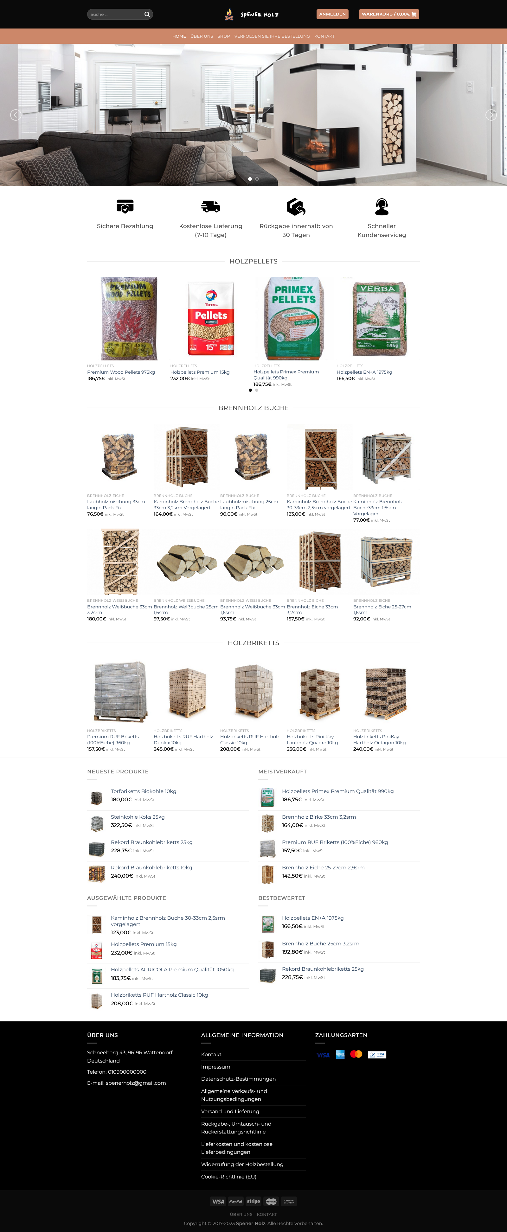Viewport: 507px width, 1232px height.
Task: Open the Shop menu item
Action: 223,36
